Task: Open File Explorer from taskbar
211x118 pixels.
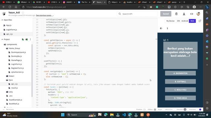Action: point(112,115)
